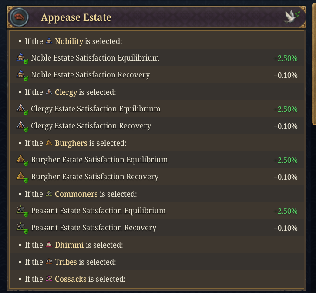Click the Noble Equilibrium +2.50% value
316x293 pixels.
(x=286, y=58)
